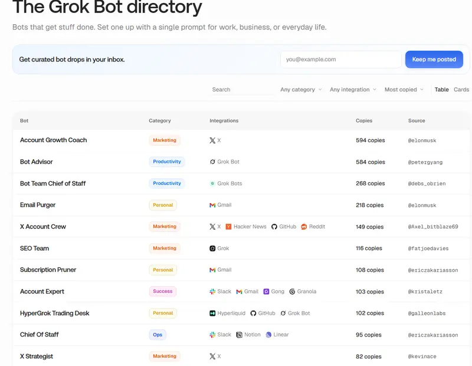The image size is (472, 366).
Task: Click the Linear icon
Action: 268,335
